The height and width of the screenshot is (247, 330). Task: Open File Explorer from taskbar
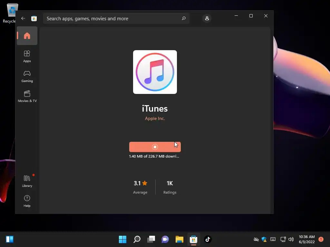(179, 239)
